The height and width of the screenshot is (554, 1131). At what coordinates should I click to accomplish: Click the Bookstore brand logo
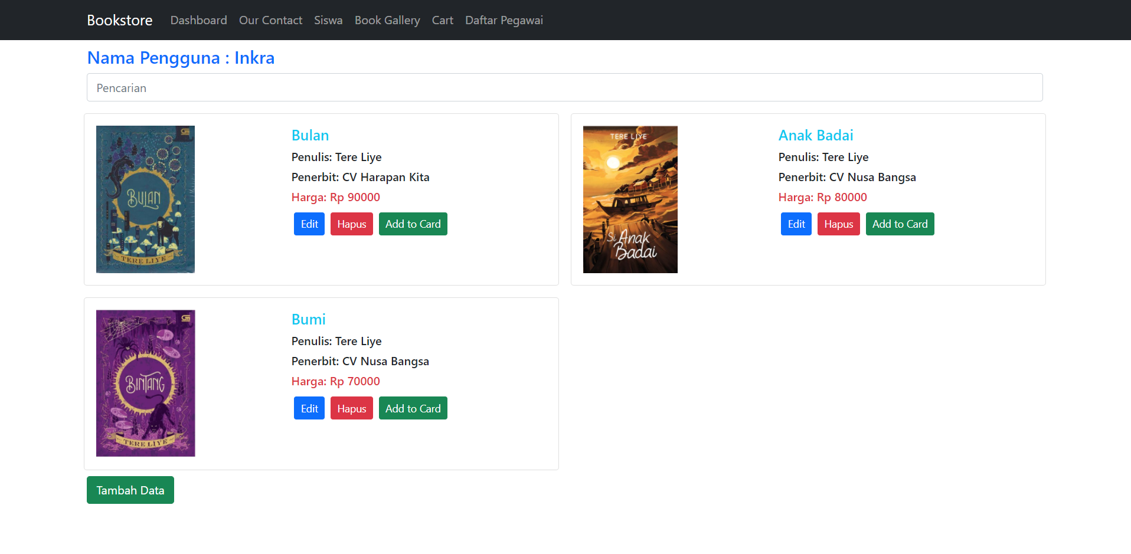pyautogui.click(x=119, y=19)
